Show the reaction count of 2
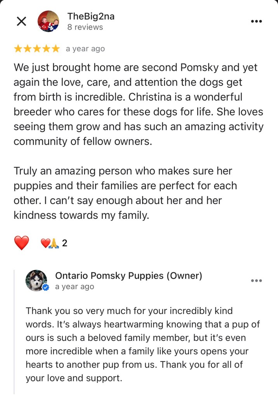This screenshot has width=278, height=398. (64, 244)
